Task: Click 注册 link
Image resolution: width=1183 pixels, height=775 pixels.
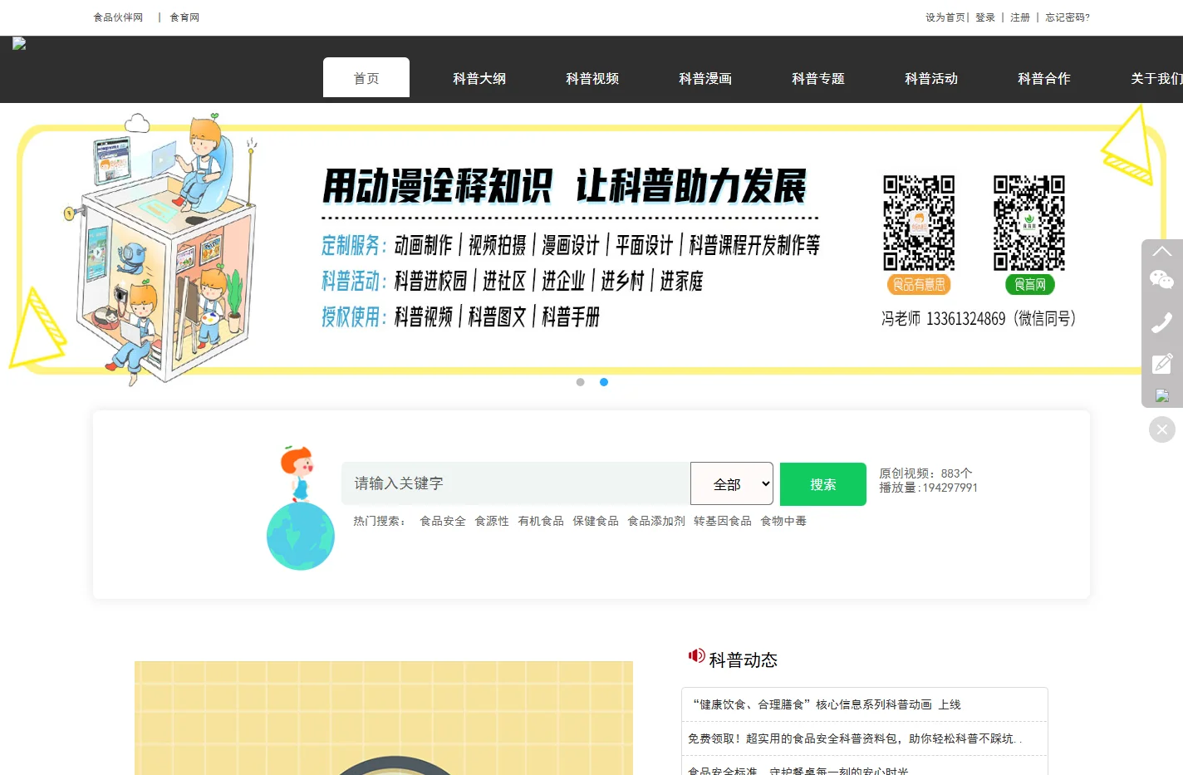Action: (x=1020, y=17)
